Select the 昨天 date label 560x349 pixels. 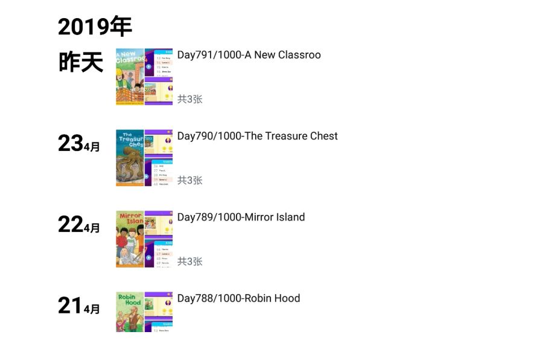81,62
